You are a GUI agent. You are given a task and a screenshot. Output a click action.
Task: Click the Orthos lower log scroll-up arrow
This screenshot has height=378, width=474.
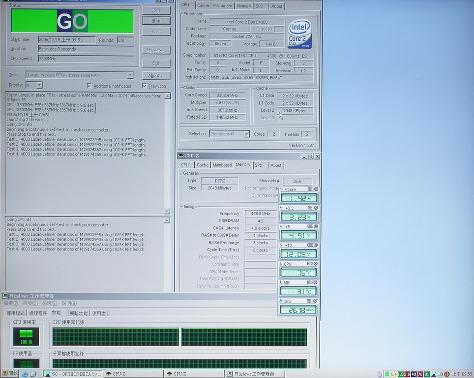167,220
